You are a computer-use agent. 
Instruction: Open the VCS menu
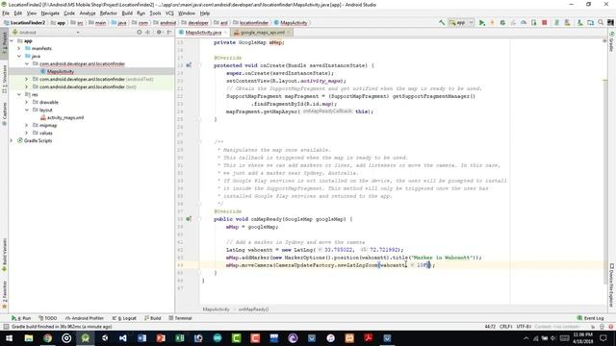169,13
